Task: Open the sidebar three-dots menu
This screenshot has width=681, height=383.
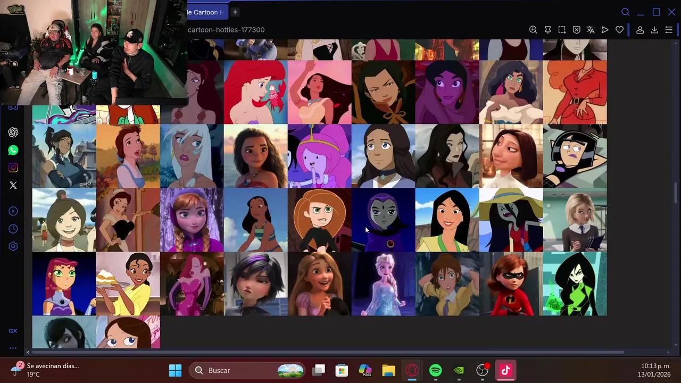Action: tap(13, 348)
